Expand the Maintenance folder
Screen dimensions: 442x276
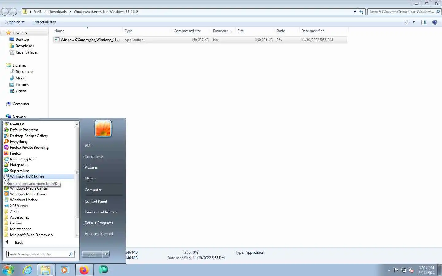click(21, 229)
